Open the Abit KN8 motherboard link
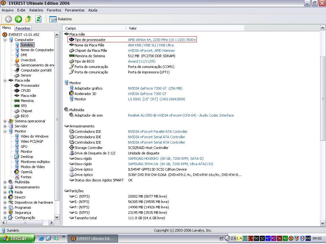Image resolution: width=326 pixels, height=244 pixels. point(151,45)
